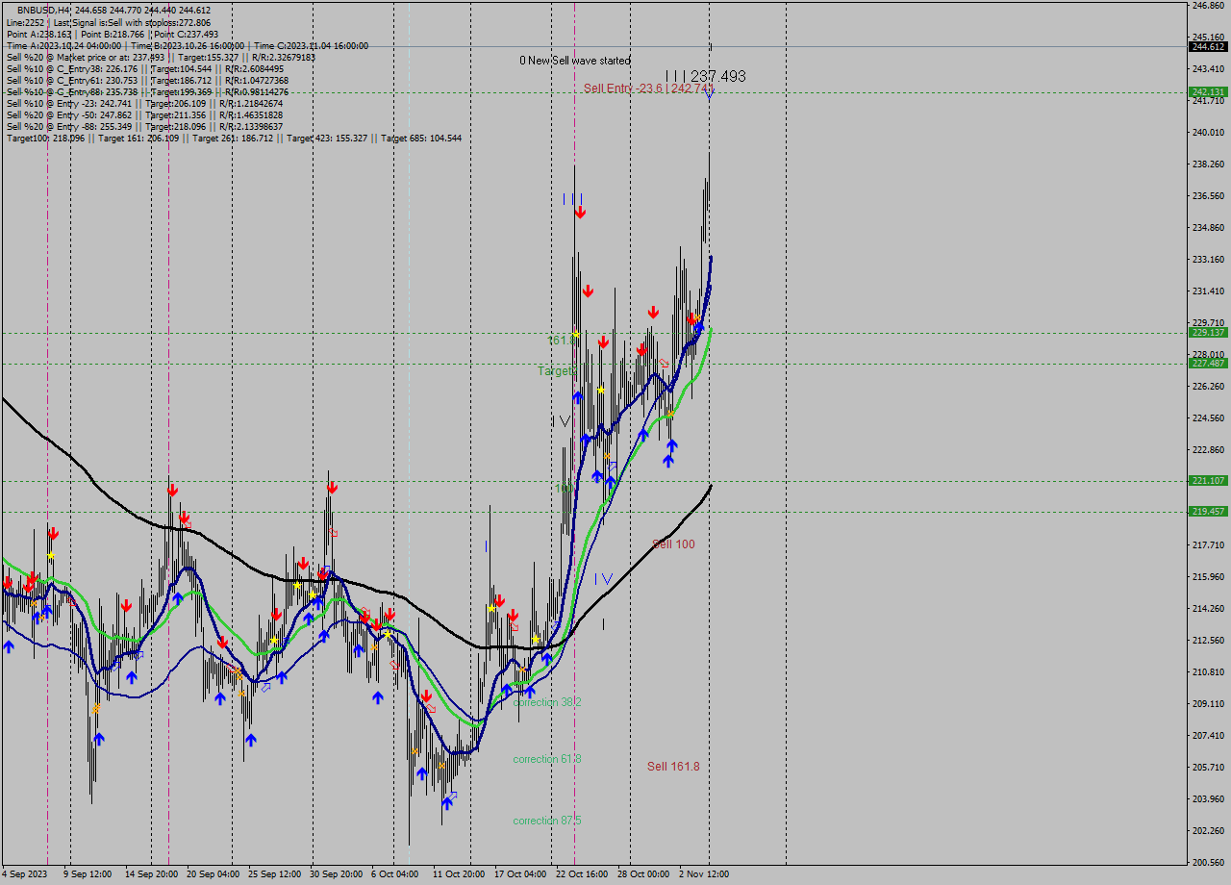This screenshot has width=1231, height=885.
Task: Select the blue V price pointer under the Sell Entry label
Action: click(x=709, y=95)
